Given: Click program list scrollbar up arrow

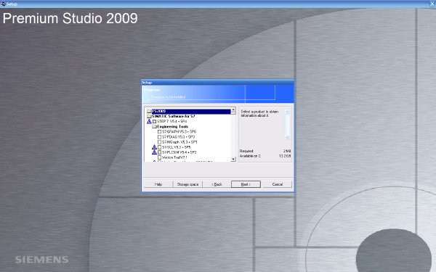Looking at the screenshot, I should pyautogui.click(x=233, y=110).
